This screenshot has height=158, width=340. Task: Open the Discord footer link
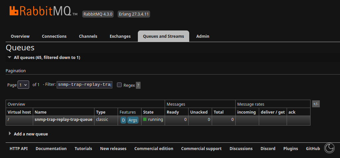(268, 149)
